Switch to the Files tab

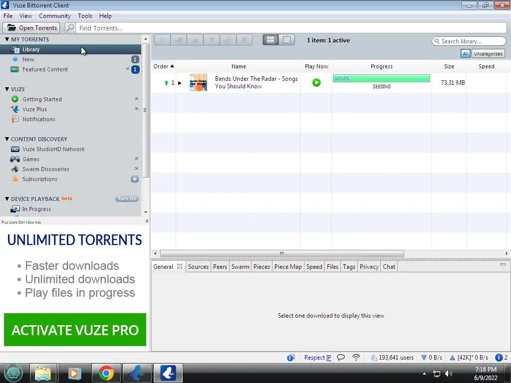pyautogui.click(x=332, y=267)
